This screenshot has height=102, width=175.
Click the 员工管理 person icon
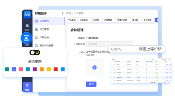37,29
